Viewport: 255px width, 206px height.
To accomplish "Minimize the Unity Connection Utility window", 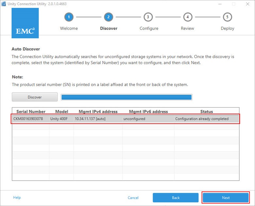I will coord(220,4).
